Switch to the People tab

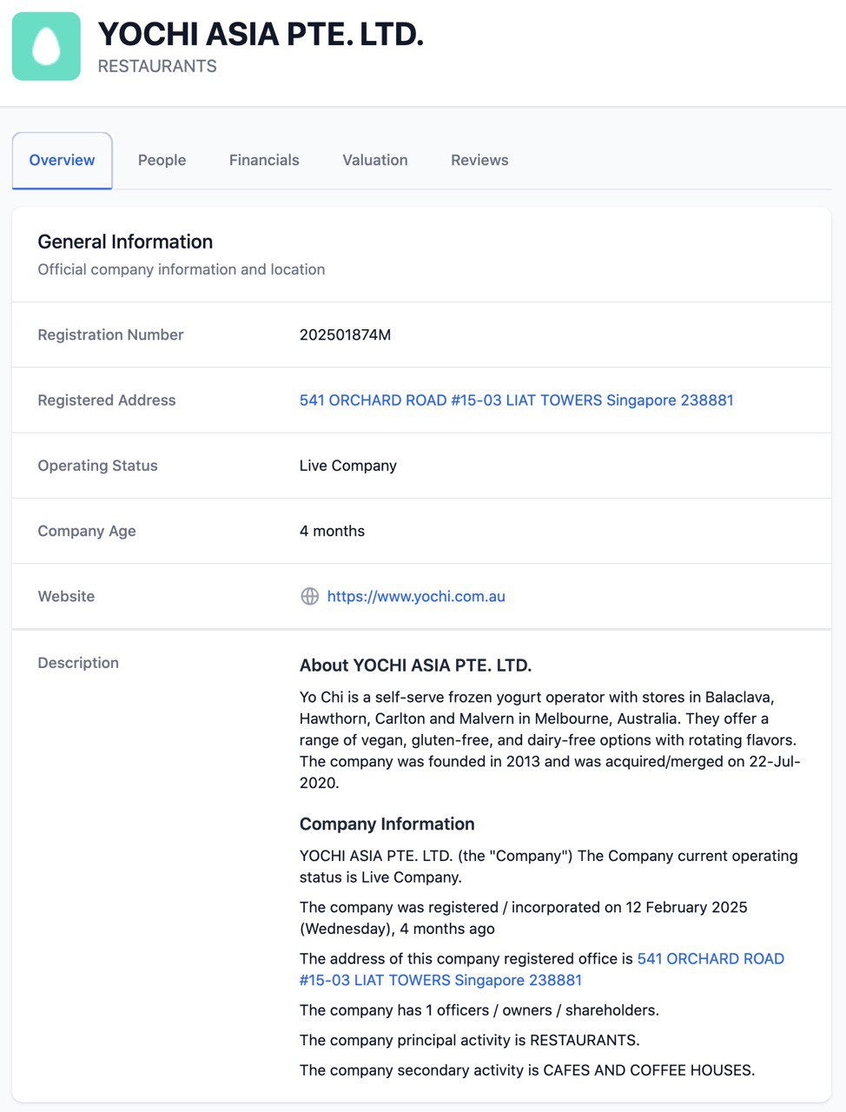point(162,160)
